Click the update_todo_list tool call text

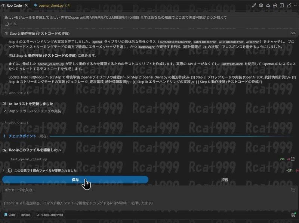tap(152, 79)
